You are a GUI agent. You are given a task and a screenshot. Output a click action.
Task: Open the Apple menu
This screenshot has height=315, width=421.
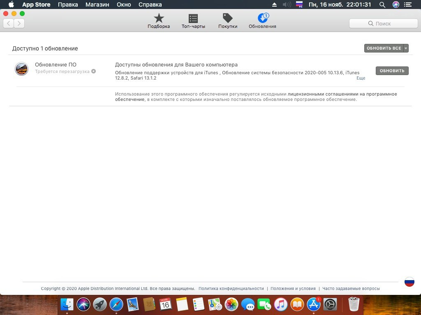[x=11, y=5]
